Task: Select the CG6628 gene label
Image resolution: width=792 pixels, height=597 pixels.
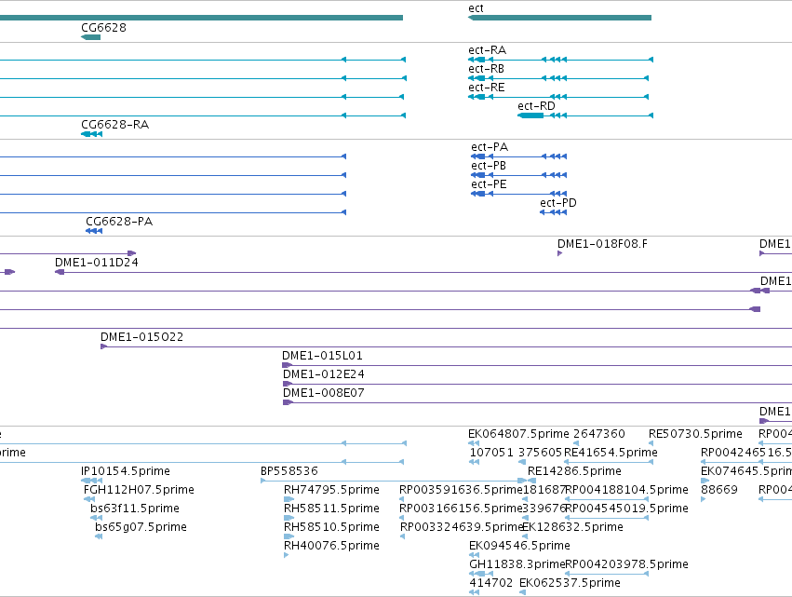Action: [103, 28]
